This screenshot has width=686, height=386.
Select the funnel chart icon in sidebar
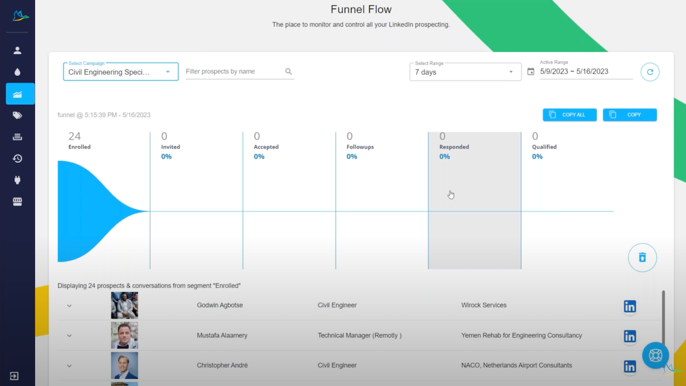coord(18,94)
